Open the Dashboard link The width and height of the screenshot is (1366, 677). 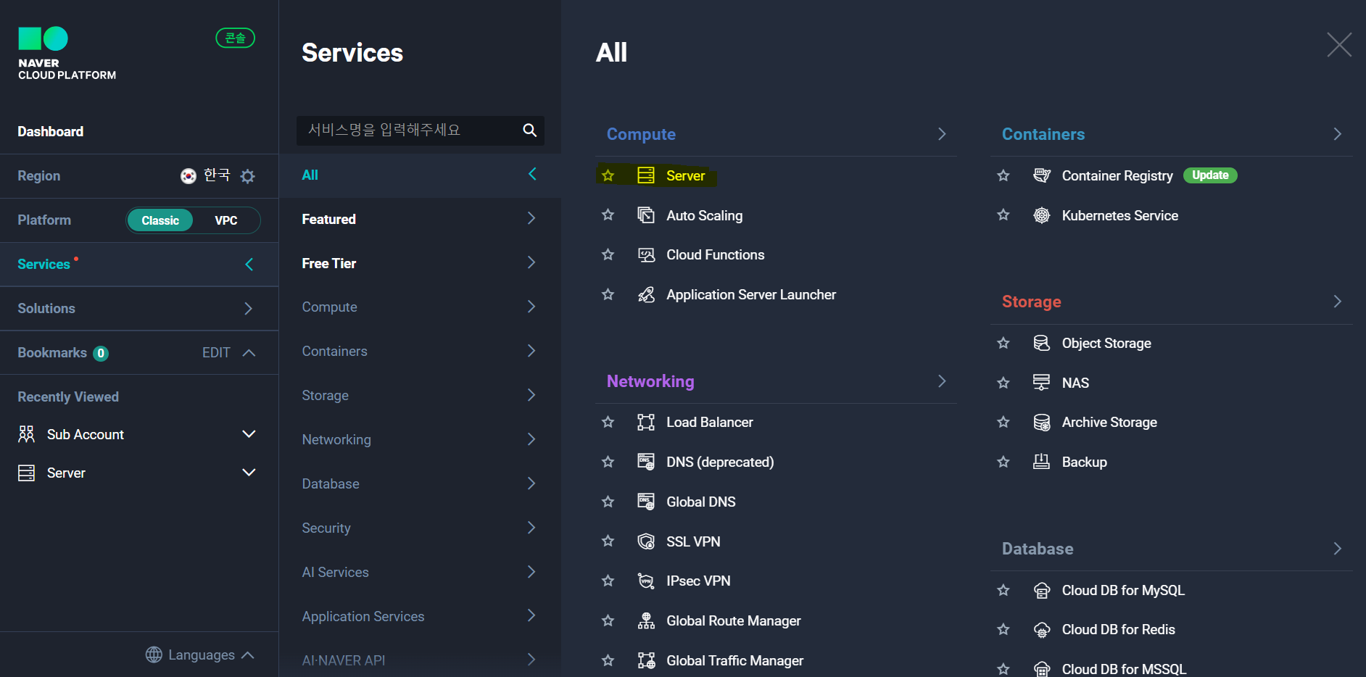point(51,131)
